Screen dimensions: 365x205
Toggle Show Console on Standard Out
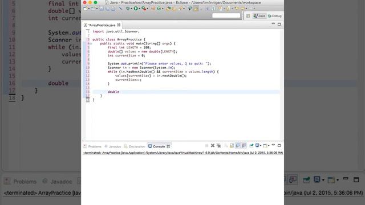[238, 146]
